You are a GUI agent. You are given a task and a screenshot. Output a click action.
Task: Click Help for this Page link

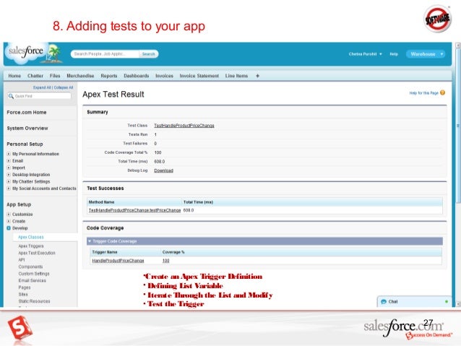(423, 93)
